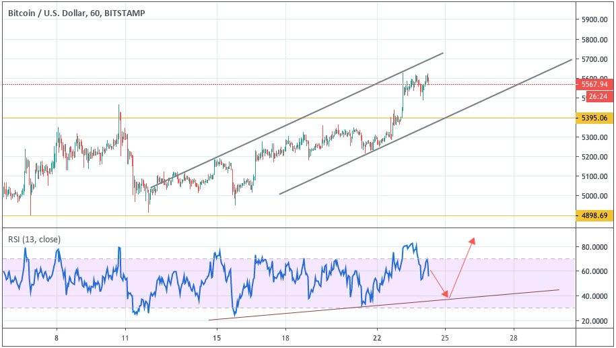616x348 pixels.
Task: Click the date 8 on time axis
Action: pyautogui.click(x=57, y=338)
